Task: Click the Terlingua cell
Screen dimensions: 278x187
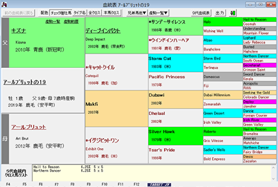Action: click(223, 67)
